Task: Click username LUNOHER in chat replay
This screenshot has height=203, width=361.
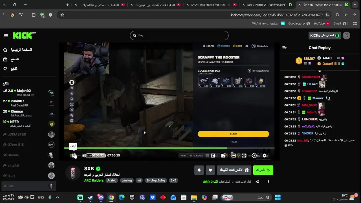Action: pyautogui.click(x=310, y=119)
